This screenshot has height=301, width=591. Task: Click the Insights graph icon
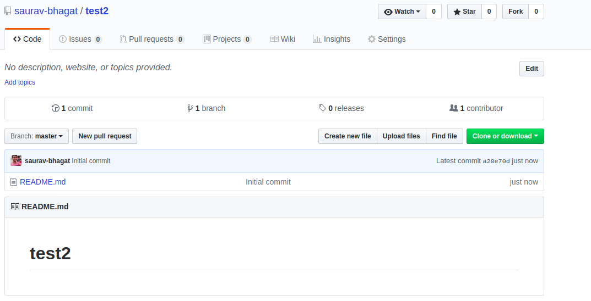coord(317,39)
